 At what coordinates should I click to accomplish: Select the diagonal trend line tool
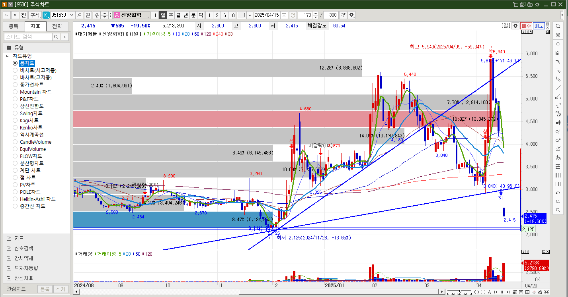pos(558,88)
